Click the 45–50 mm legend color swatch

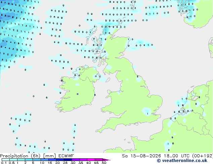pos(99,160)
